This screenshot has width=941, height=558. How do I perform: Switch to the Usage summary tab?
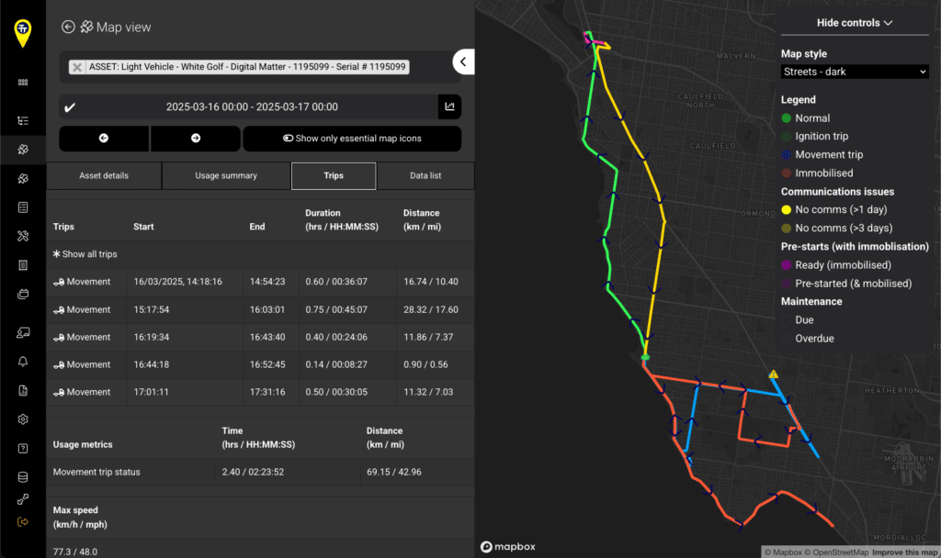(226, 175)
